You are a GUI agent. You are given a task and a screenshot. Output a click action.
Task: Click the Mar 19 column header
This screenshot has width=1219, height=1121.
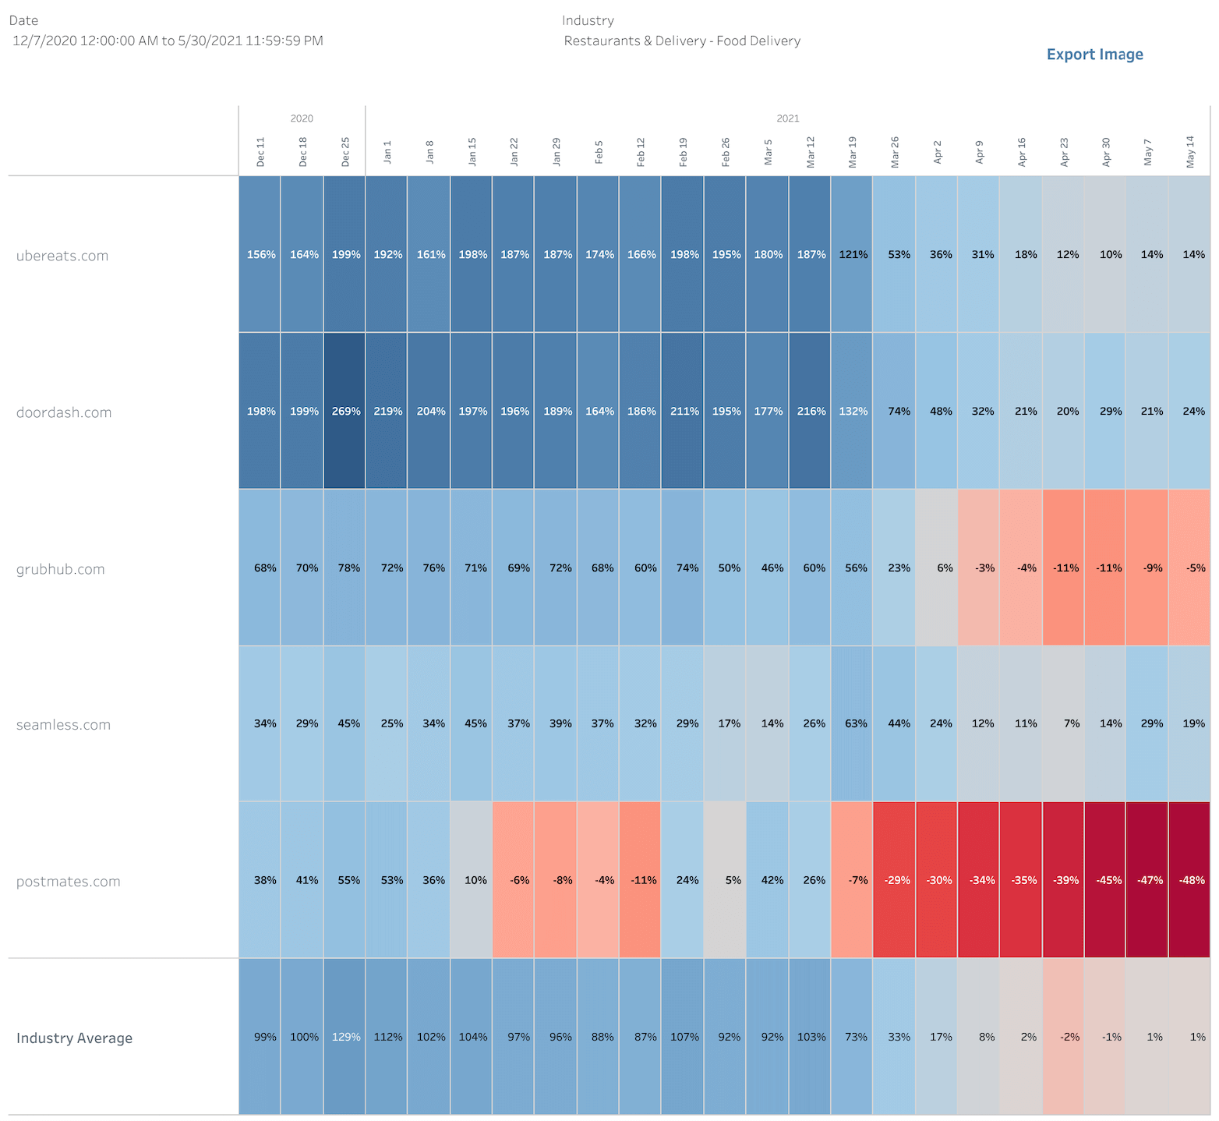(x=853, y=152)
